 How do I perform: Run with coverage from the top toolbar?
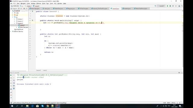(x=173, y=6)
